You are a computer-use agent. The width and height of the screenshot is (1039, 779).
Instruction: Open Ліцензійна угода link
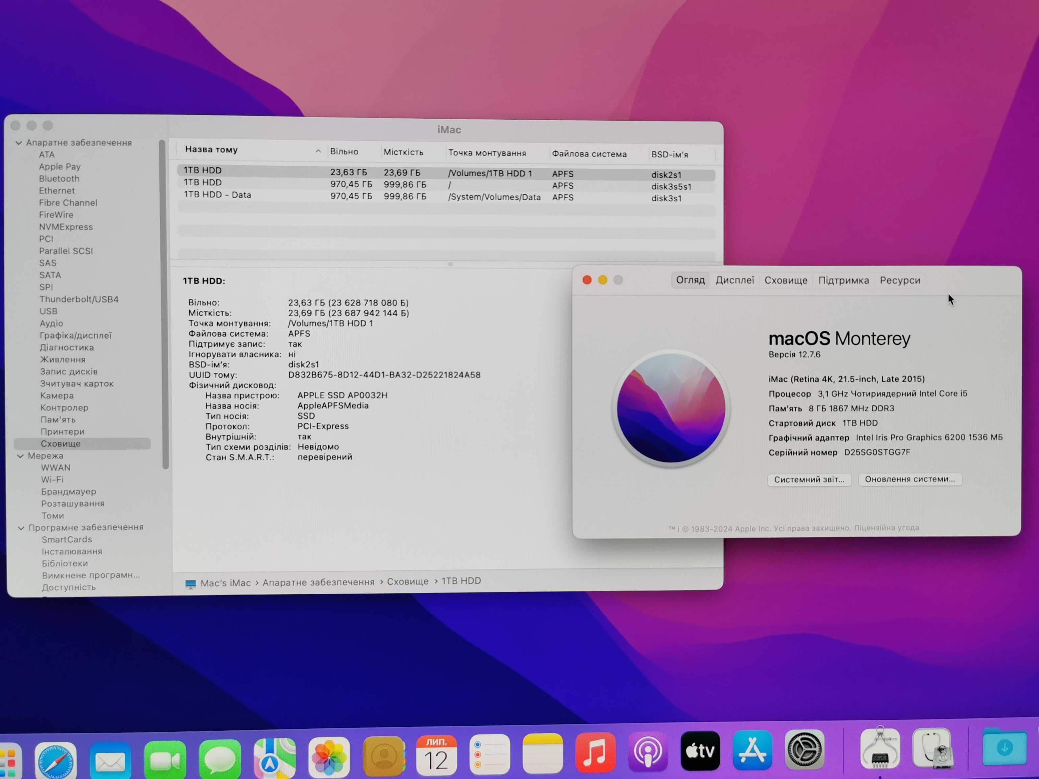(886, 528)
